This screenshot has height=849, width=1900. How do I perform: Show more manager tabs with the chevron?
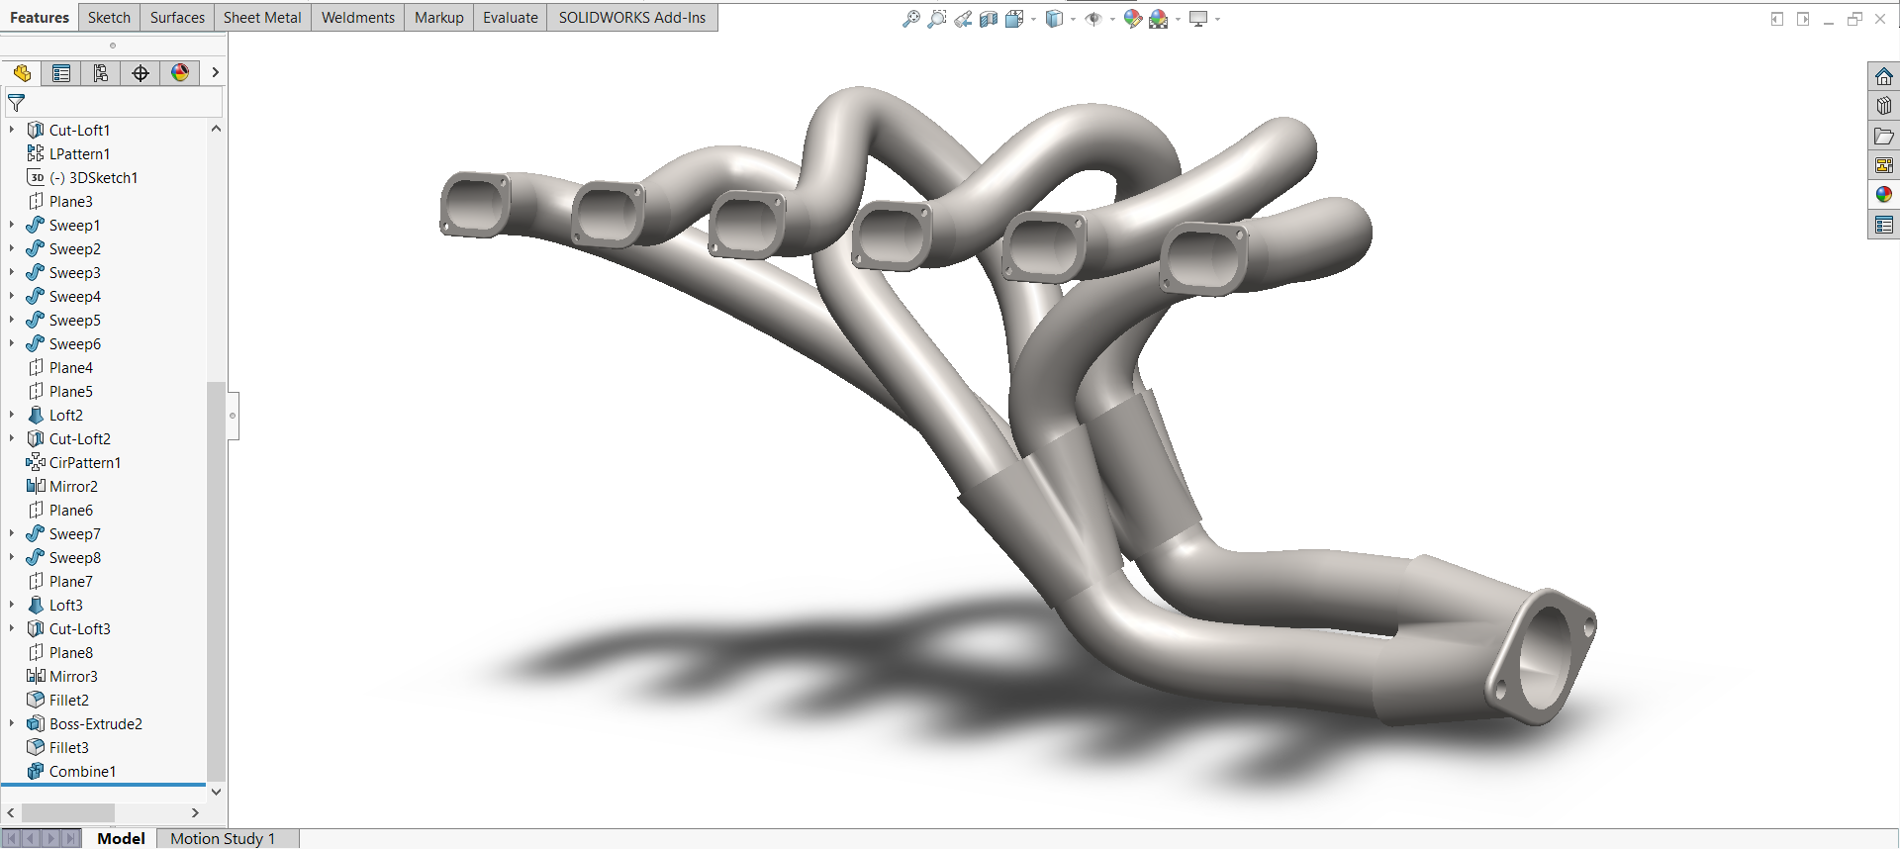215,73
